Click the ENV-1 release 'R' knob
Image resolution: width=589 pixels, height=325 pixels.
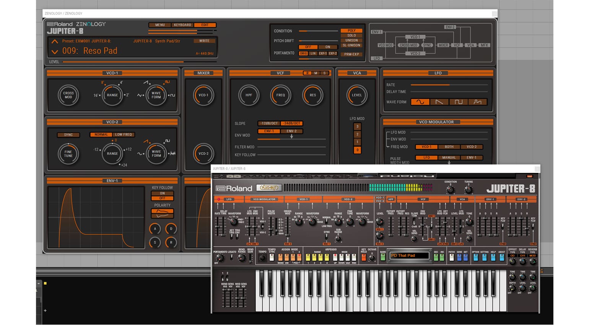click(x=171, y=242)
